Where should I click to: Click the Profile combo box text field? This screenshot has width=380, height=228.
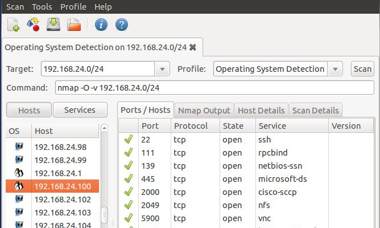tap(270, 69)
